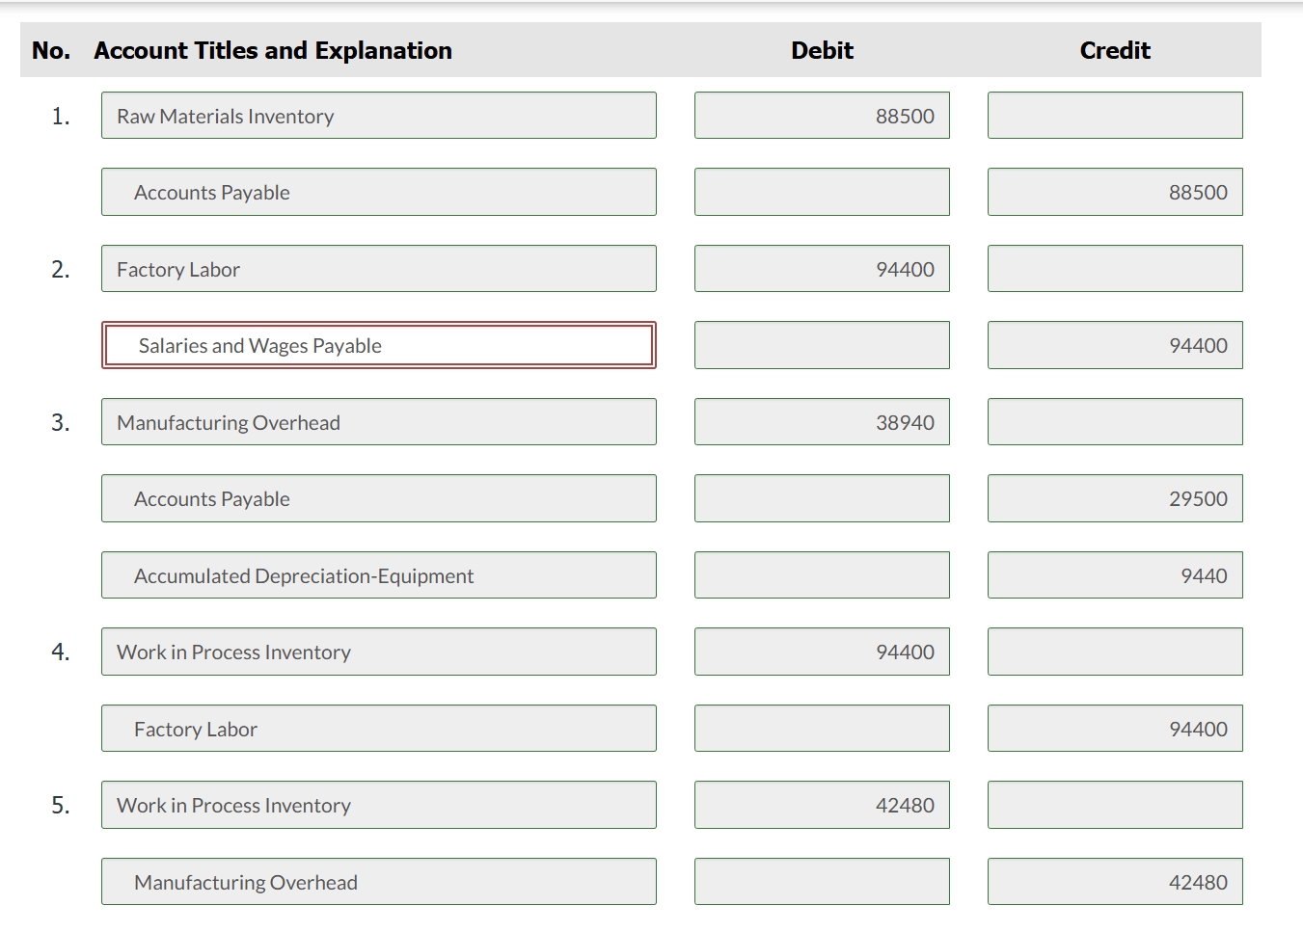
Task: Click the 'Account Titles and Explanation' column header
Action: click(273, 50)
